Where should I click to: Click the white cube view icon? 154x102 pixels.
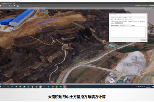click(x=15, y=6)
